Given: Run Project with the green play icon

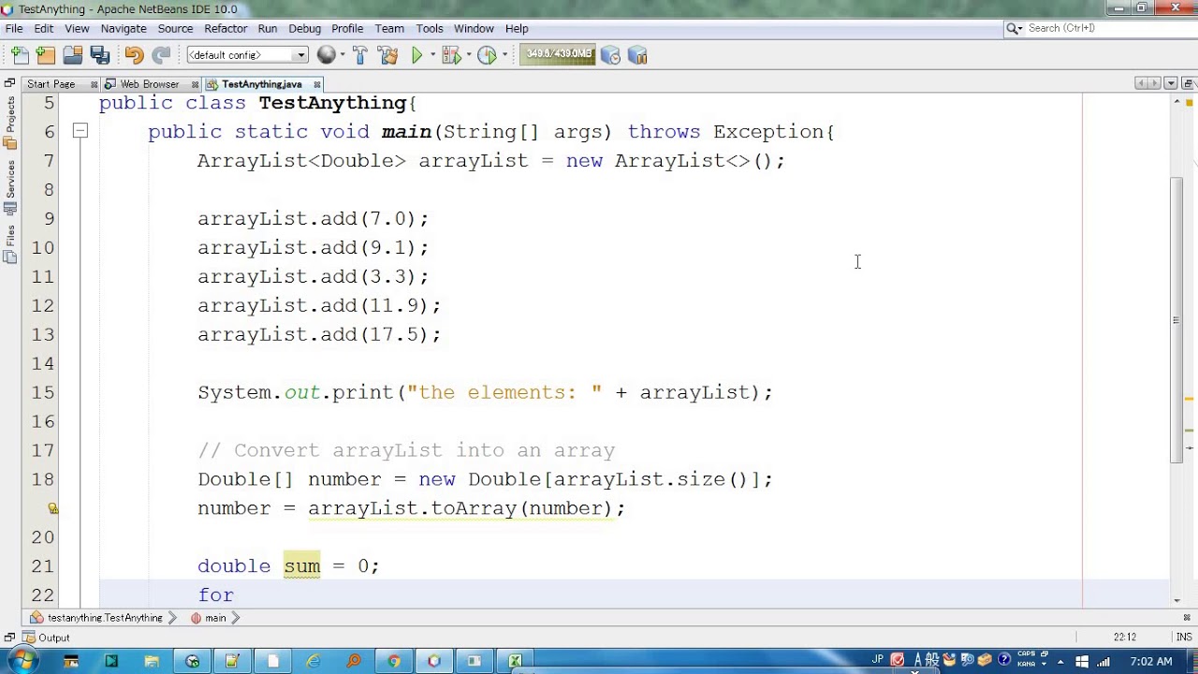Looking at the screenshot, I should pyautogui.click(x=417, y=55).
